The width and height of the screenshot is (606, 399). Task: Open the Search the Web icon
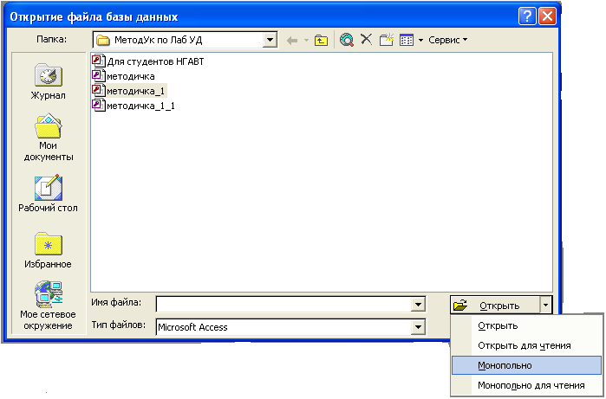[347, 40]
